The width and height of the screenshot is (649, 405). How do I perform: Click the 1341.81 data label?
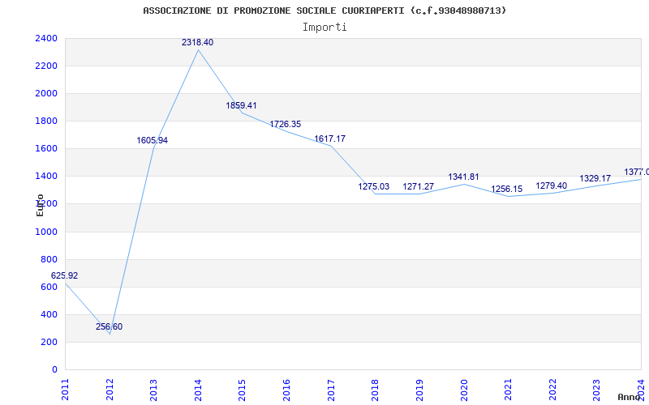click(463, 177)
